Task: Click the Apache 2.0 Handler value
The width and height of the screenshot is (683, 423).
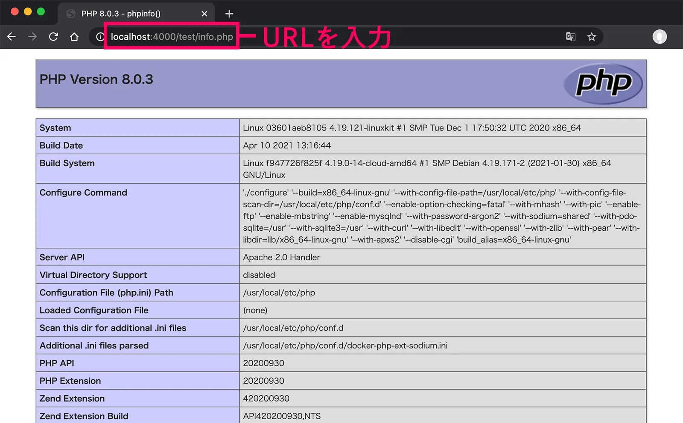Action: click(x=282, y=257)
